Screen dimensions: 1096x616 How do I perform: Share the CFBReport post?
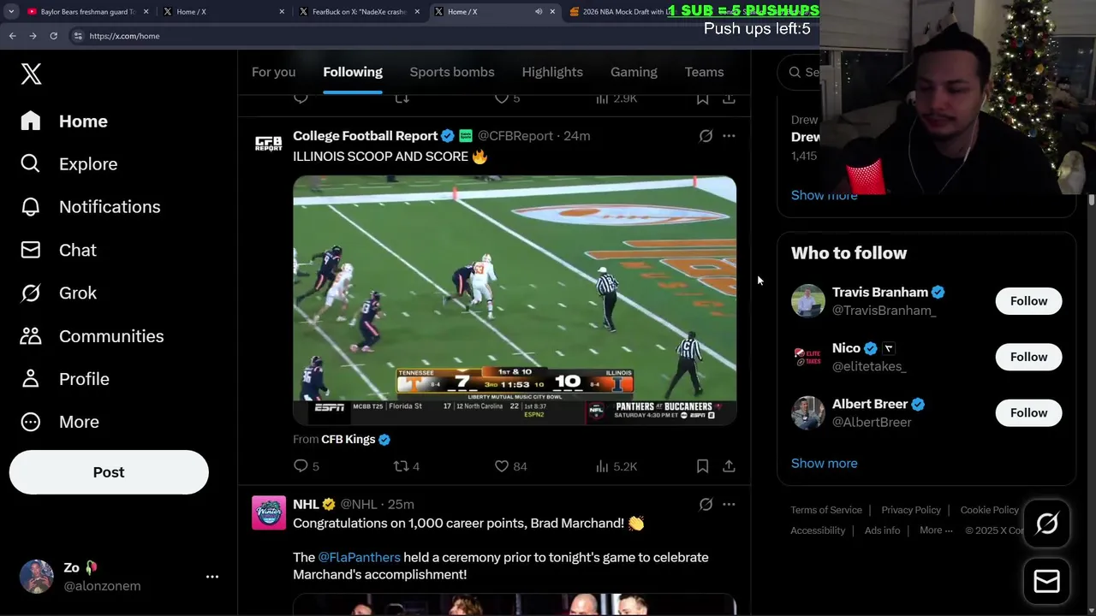[729, 466]
